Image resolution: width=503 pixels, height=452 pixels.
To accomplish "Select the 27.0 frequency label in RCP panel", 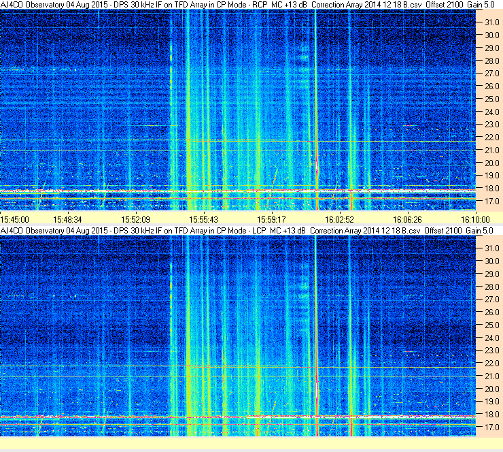I will (491, 74).
